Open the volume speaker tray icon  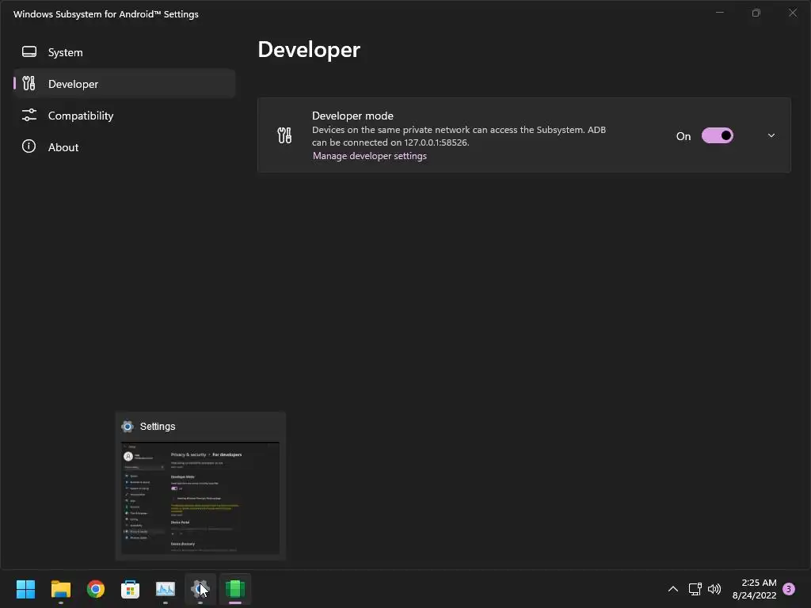tap(714, 589)
